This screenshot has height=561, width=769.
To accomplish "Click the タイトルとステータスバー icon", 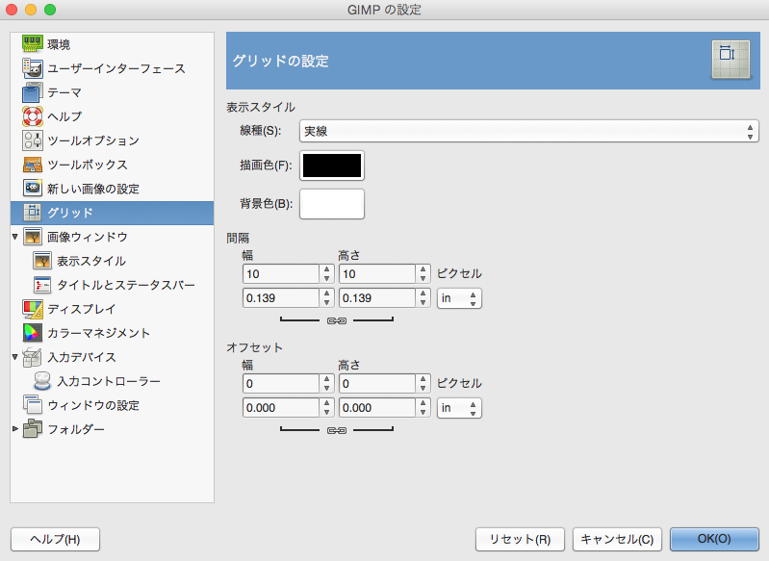I will point(42,285).
